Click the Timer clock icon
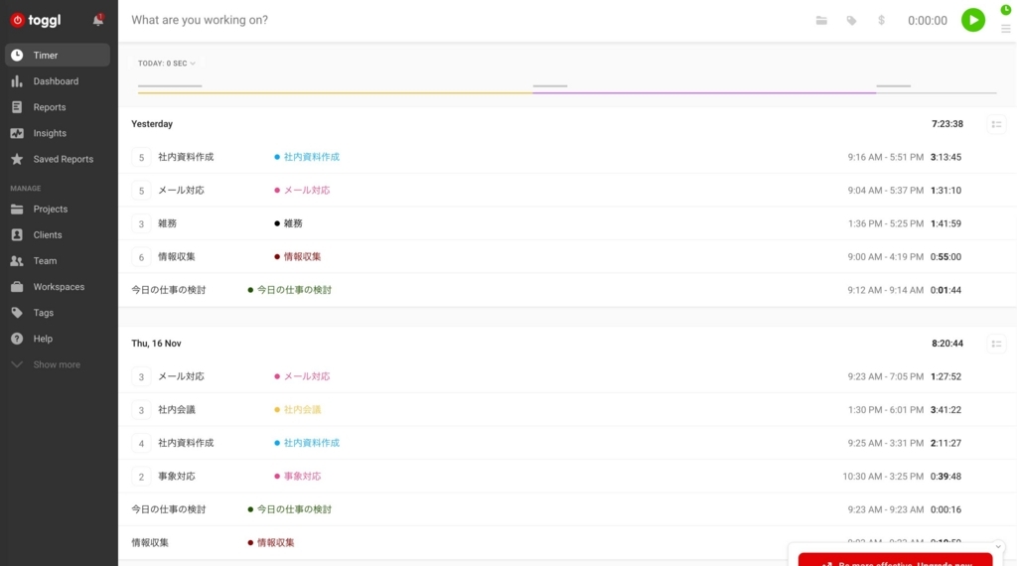1017x566 pixels. click(17, 55)
